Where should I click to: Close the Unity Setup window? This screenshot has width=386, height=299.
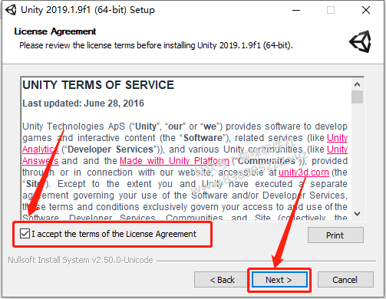366,10
